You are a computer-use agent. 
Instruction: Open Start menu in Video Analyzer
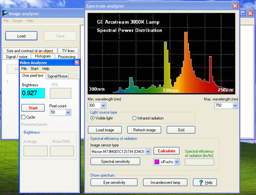click(x=34, y=69)
